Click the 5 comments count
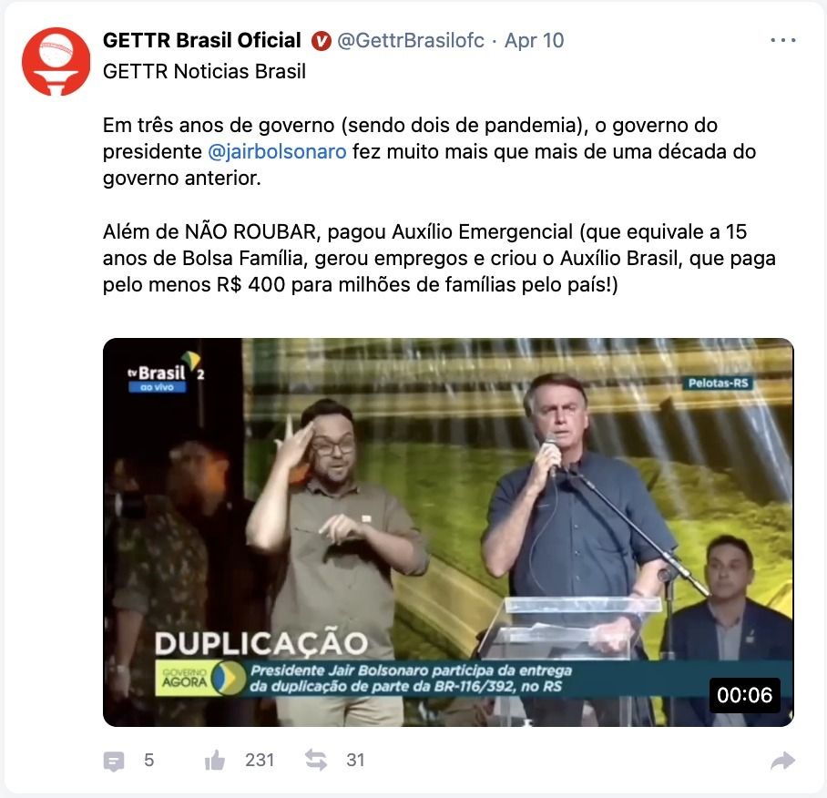 pos(149,760)
